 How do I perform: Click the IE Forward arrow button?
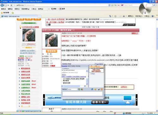[6, 5]
